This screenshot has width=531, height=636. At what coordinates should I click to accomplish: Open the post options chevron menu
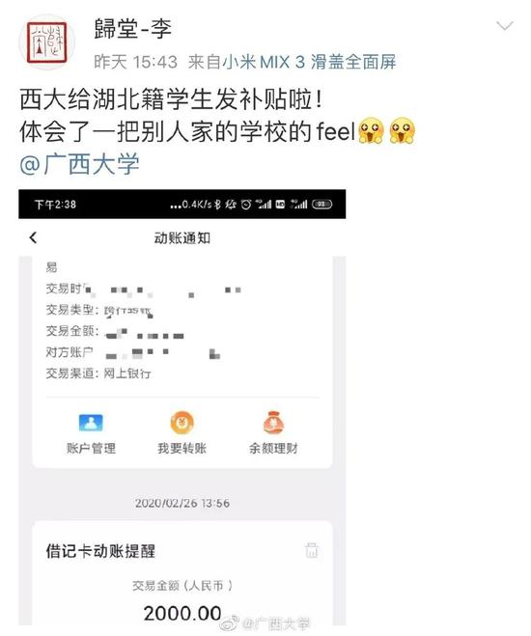pos(505,26)
